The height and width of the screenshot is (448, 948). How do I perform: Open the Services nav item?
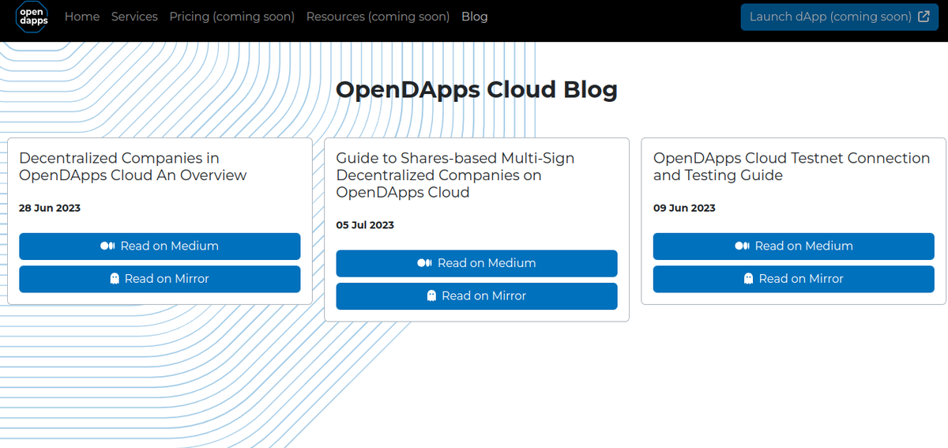click(134, 17)
